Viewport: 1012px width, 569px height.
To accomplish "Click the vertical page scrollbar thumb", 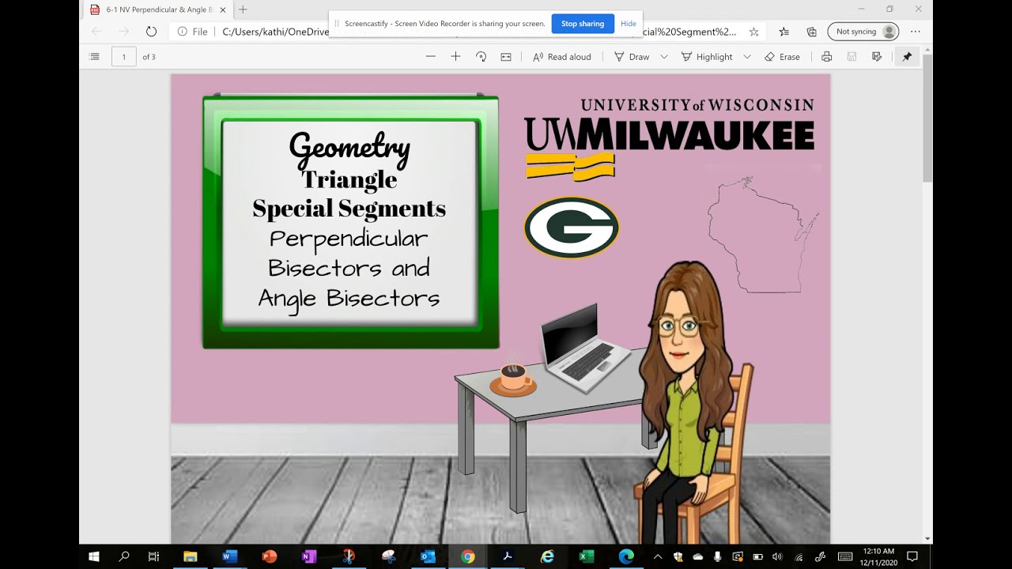I will pos(927,119).
